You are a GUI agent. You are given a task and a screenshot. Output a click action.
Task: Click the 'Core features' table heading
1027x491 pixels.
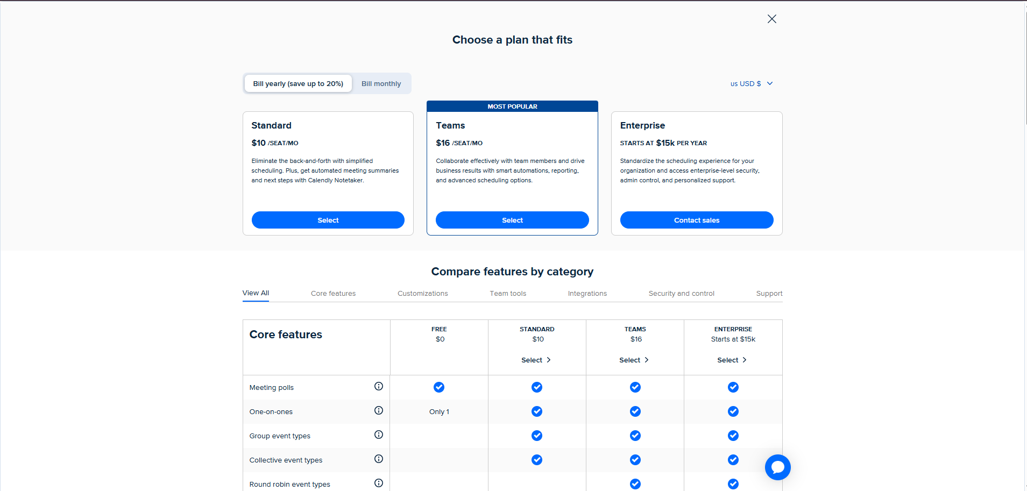click(286, 335)
